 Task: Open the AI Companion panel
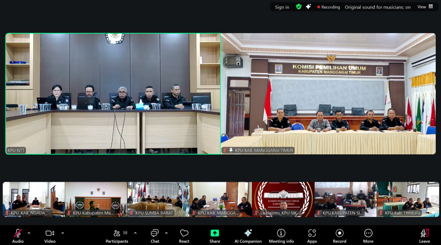point(248,236)
